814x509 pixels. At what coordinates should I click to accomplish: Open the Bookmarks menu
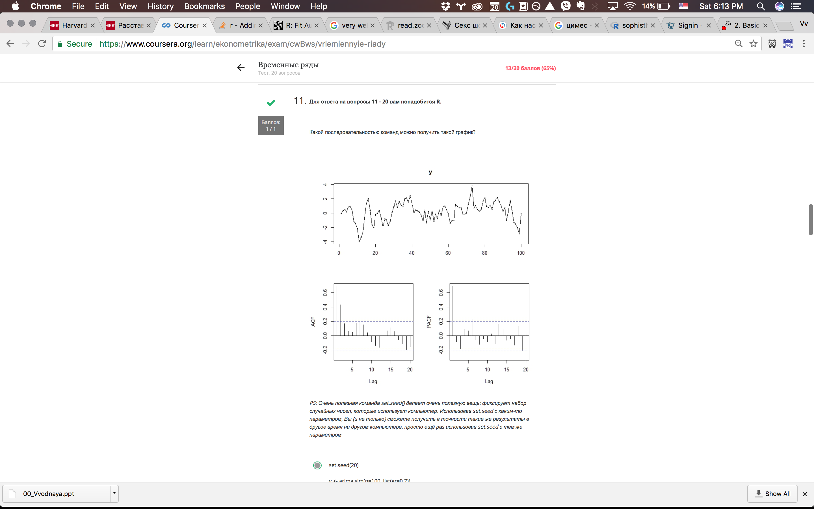pos(204,7)
